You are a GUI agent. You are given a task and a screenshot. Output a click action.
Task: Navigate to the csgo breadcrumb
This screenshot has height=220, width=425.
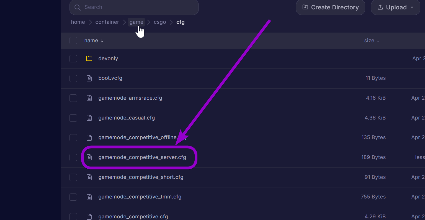160,22
